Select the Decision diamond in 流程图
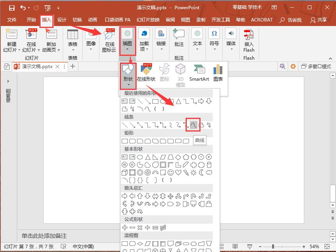Image resolution: width=336 pixels, height=252 pixels. [140, 244]
